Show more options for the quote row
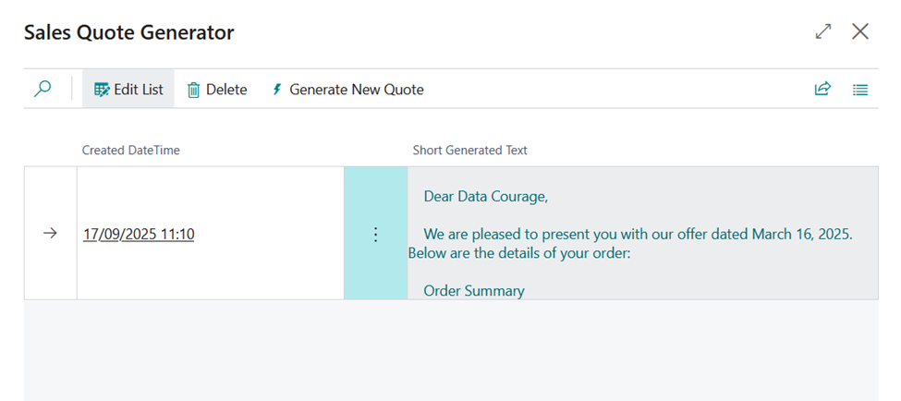Screen dimensions: 901x401 click(x=375, y=234)
